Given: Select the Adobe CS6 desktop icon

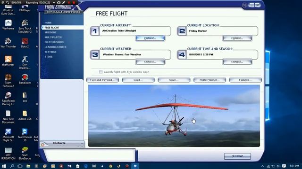Looking at the screenshot, I should click(25, 115).
